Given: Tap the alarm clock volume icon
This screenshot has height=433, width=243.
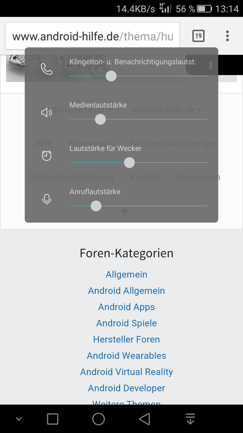Looking at the screenshot, I should coord(46,156).
